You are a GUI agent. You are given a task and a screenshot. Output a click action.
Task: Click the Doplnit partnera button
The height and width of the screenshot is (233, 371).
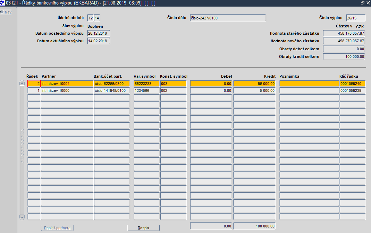click(57, 228)
